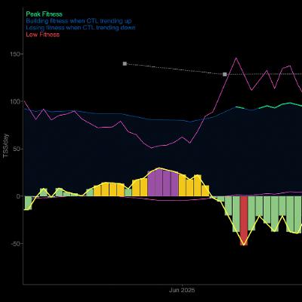
Task: Click the 100 y-axis tick label
Action: (17, 101)
